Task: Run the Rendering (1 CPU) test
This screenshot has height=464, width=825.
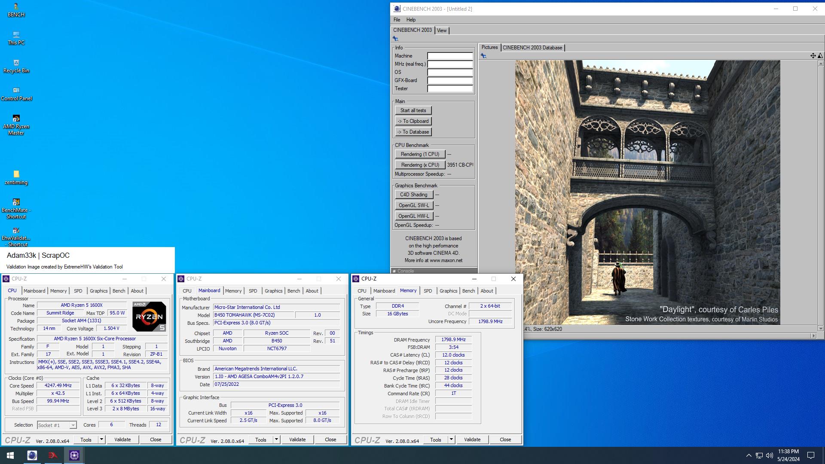Action: click(x=420, y=154)
